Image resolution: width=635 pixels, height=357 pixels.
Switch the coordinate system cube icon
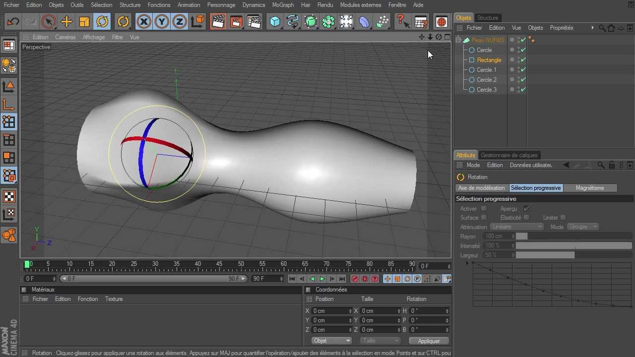pyautogui.click(x=197, y=22)
